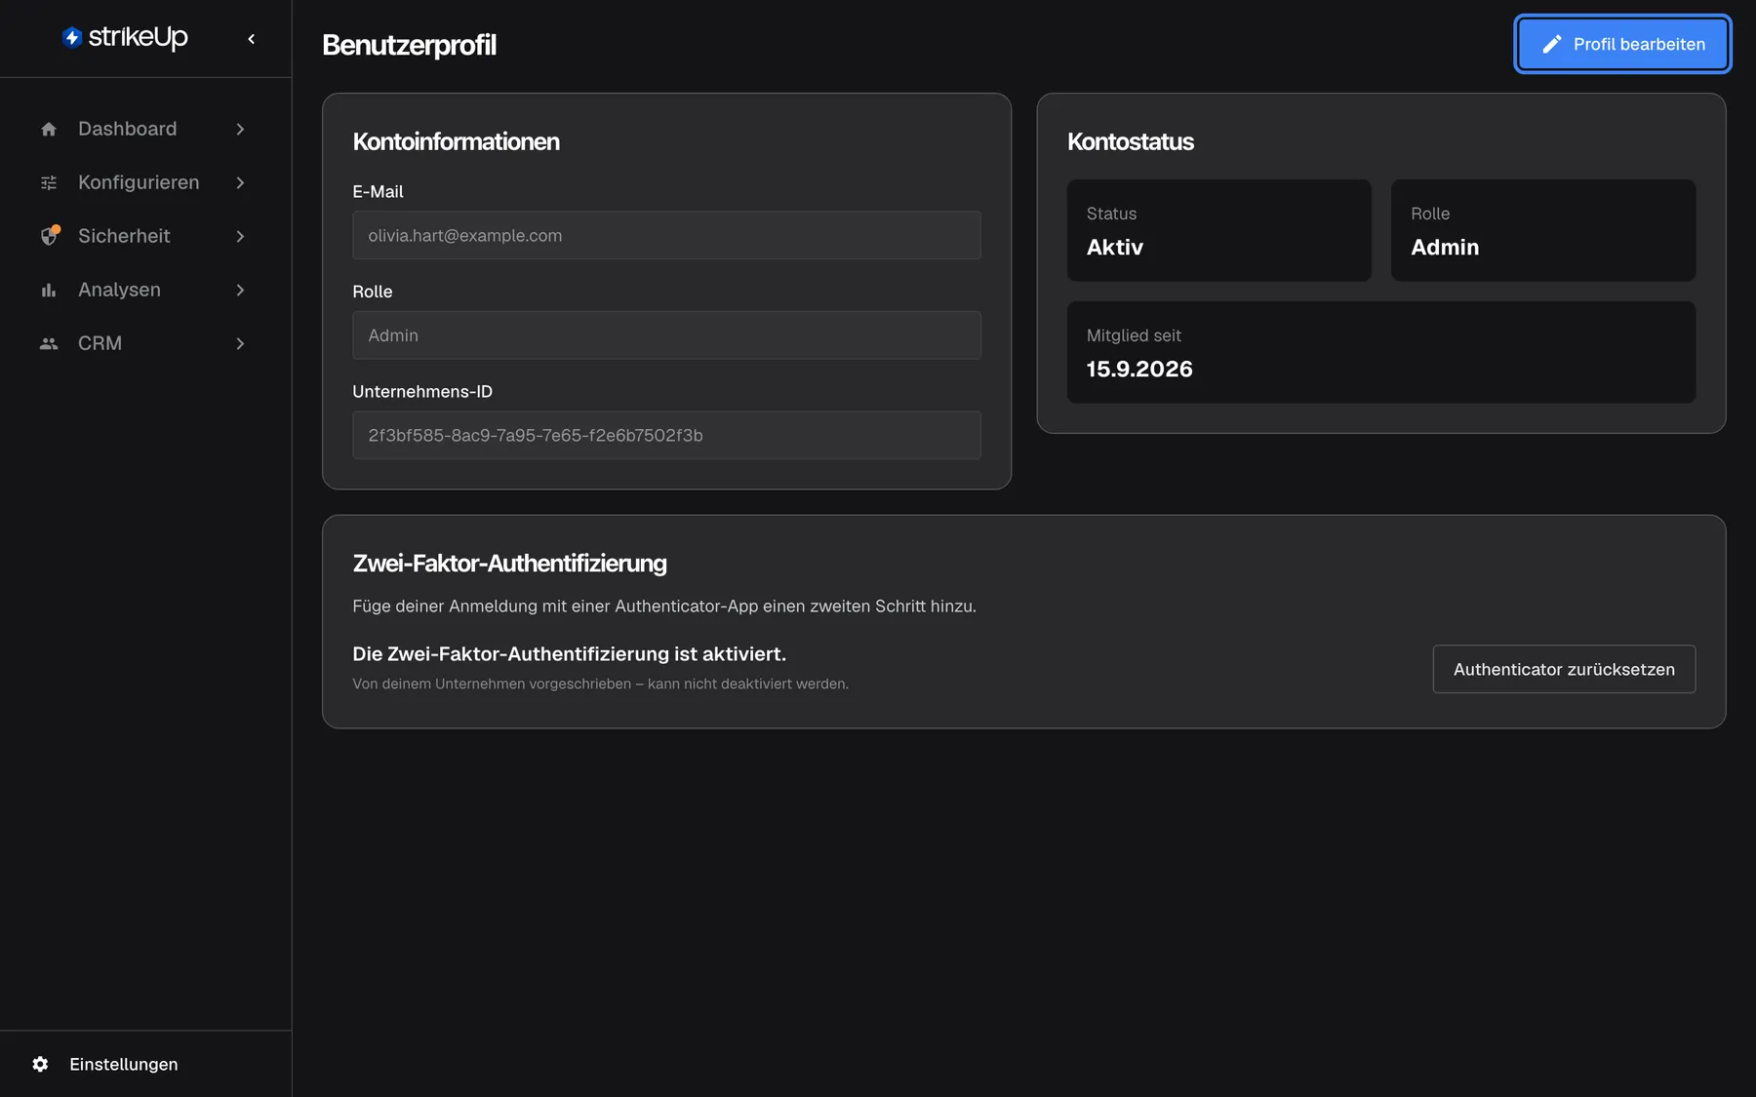The image size is (1756, 1097).
Task: Click the Konfigurieren sliders icon
Action: tap(49, 182)
